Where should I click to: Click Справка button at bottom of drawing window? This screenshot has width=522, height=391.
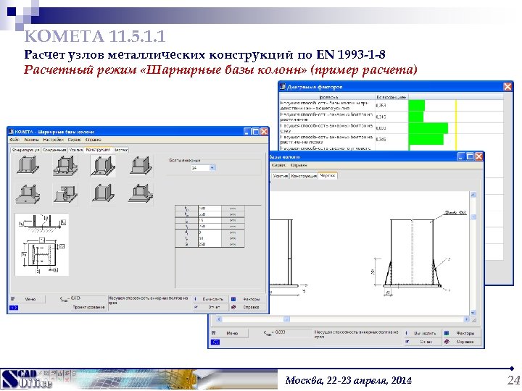463,342
